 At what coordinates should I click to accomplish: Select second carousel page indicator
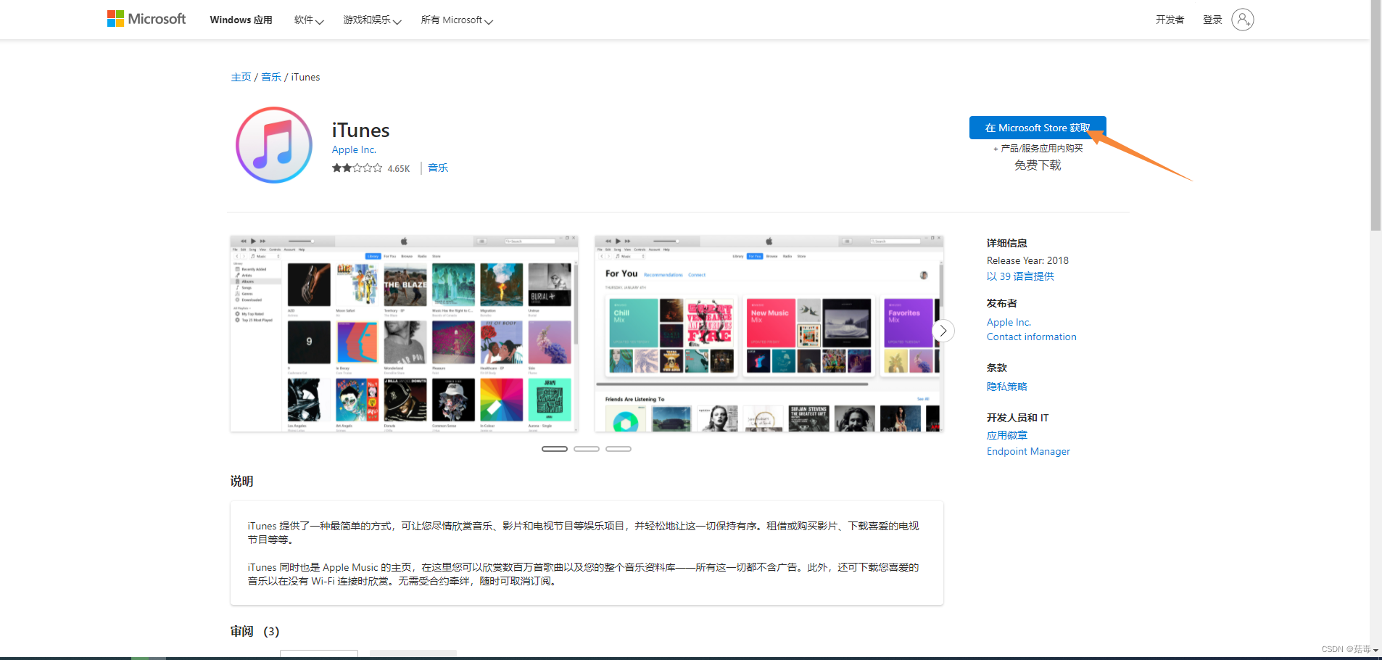pyautogui.click(x=587, y=449)
